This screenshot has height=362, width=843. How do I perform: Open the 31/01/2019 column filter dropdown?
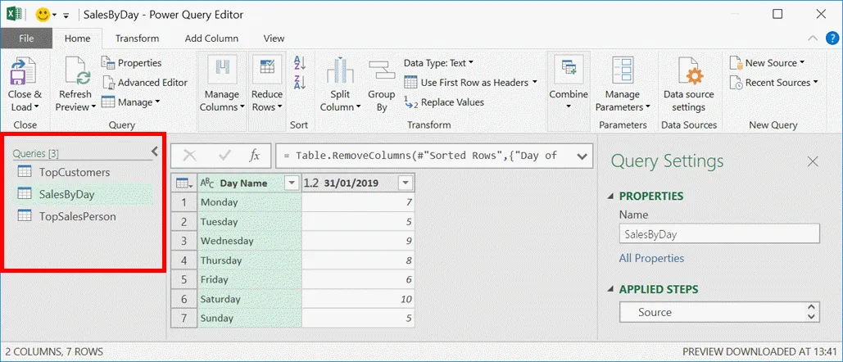tap(405, 183)
